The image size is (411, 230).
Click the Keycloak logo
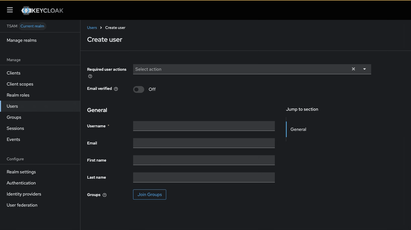click(42, 11)
